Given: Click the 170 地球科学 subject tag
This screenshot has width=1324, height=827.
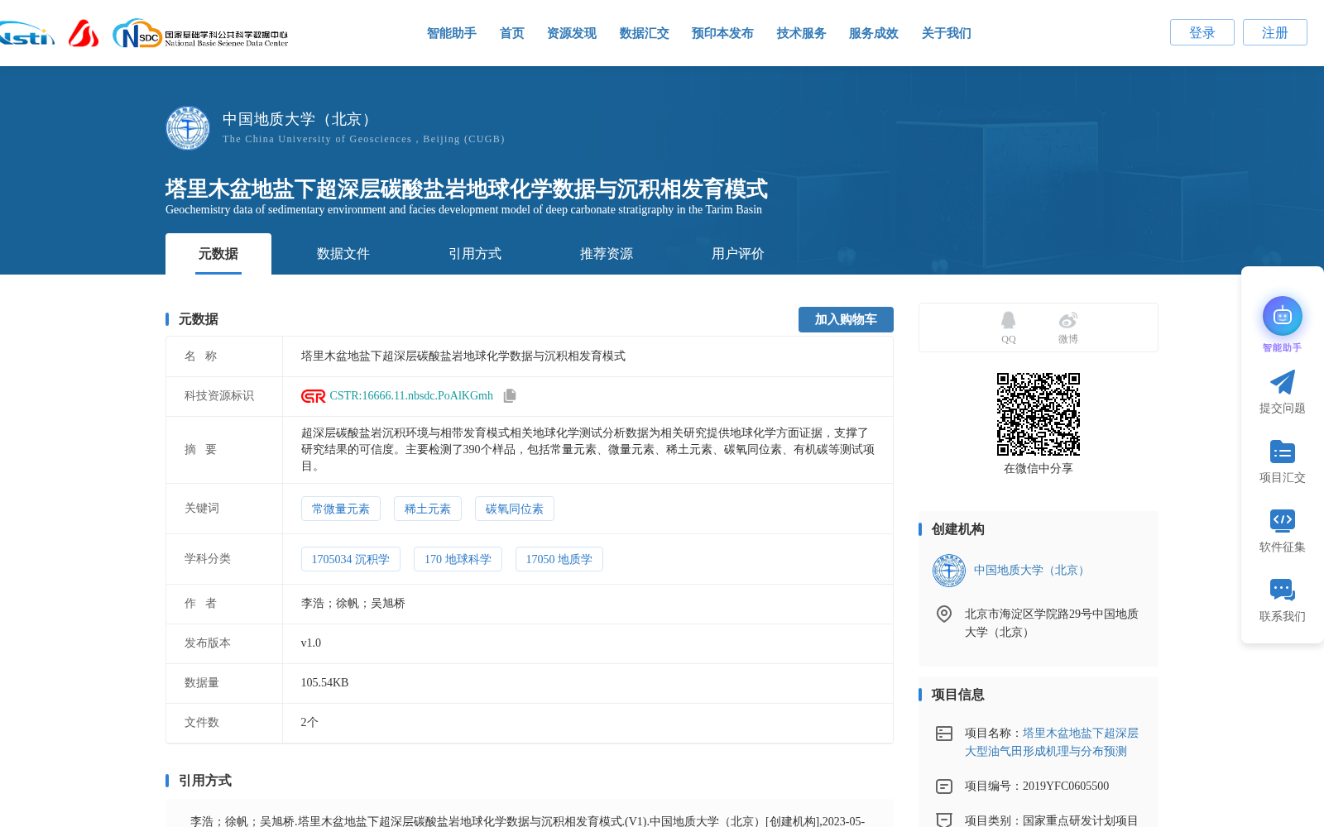Looking at the screenshot, I should [458, 559].
